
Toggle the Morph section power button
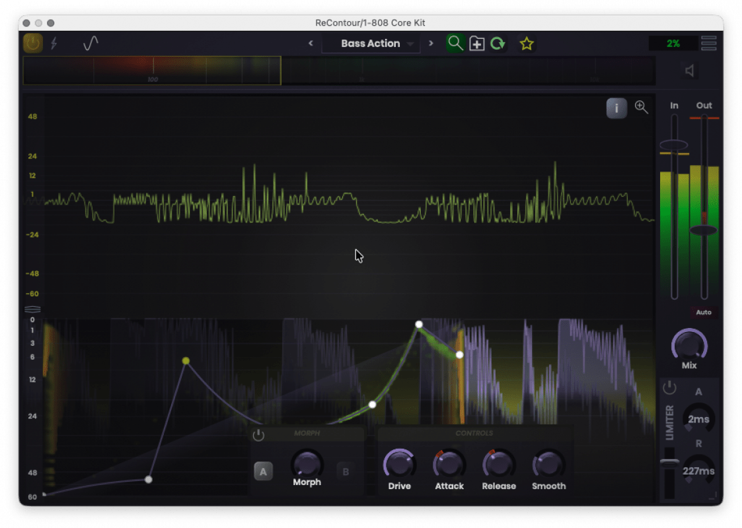[258, 435]
